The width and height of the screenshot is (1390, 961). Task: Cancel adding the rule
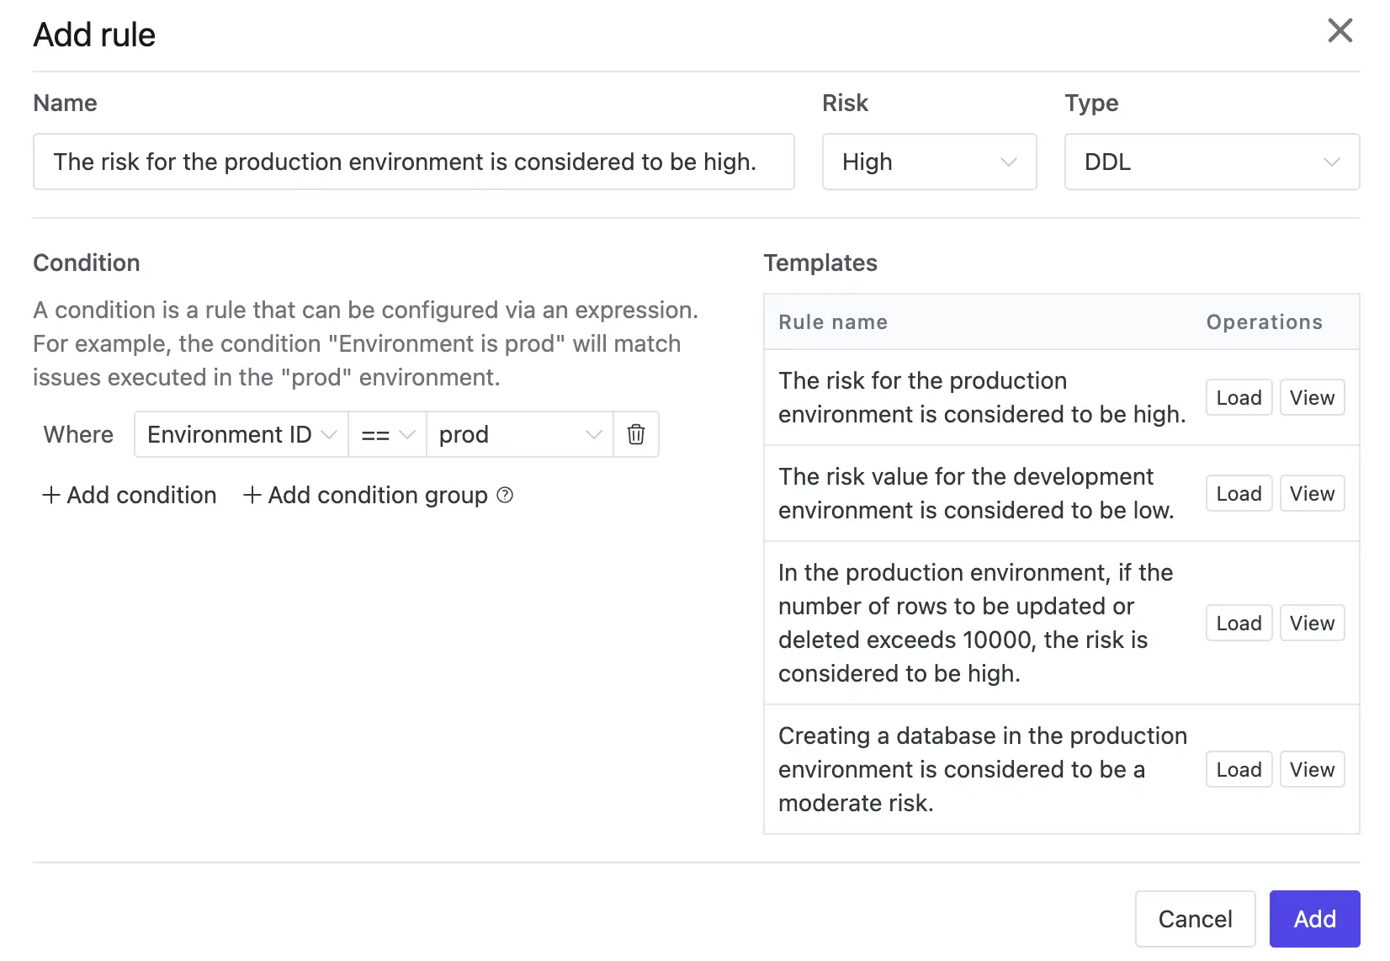pos(1195,919)
